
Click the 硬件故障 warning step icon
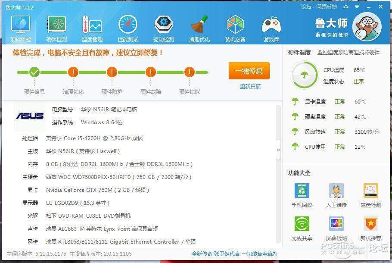click(x=151, y=72)
